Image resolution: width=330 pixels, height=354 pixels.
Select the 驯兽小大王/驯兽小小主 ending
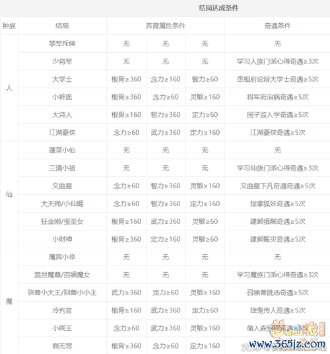(62, 293)
